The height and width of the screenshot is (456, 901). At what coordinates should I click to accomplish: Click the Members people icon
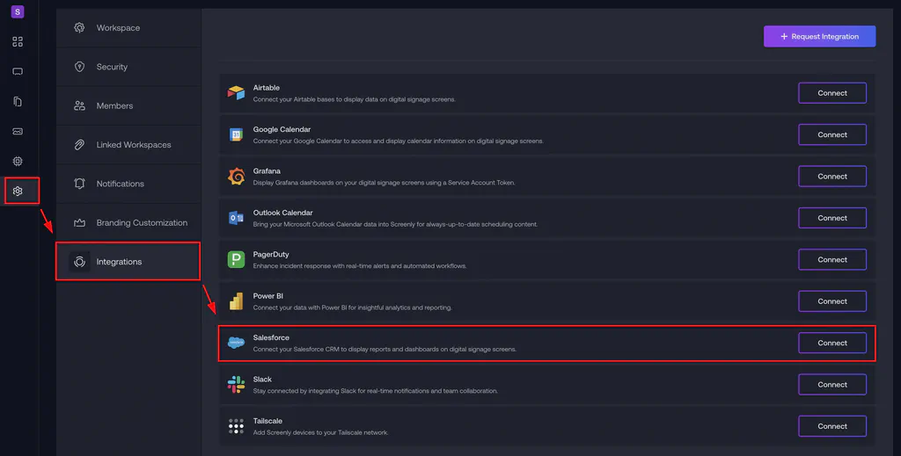(x=79, y=105)
